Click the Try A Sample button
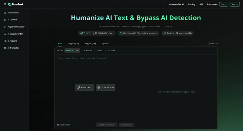 [x=105, y=88]
